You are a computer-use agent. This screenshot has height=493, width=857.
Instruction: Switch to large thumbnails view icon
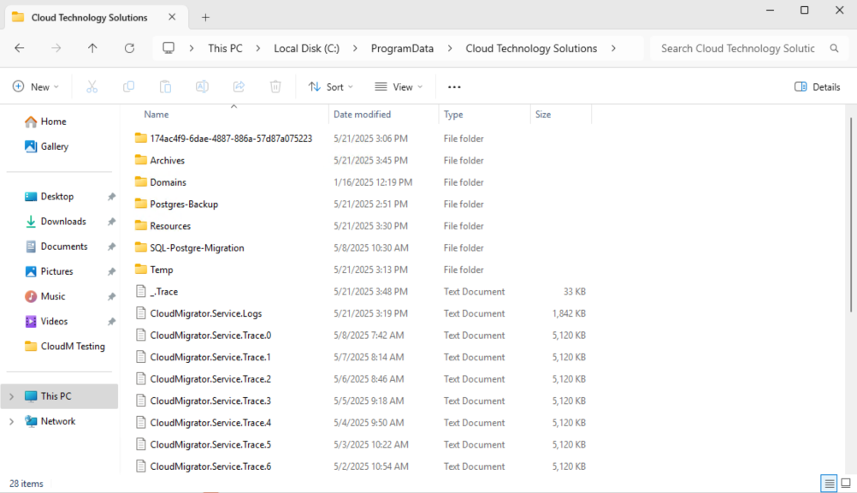pos(845,484)
